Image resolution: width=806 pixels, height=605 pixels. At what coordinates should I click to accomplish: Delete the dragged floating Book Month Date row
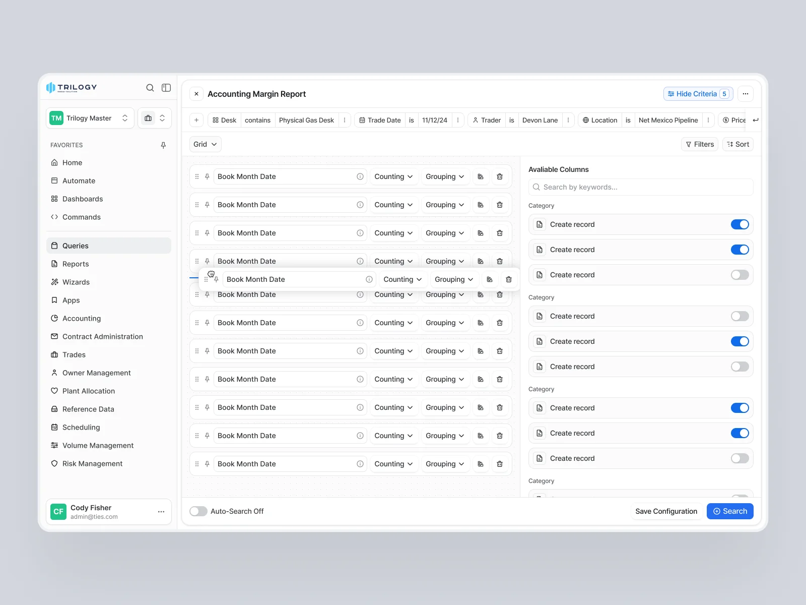[509, 279]
